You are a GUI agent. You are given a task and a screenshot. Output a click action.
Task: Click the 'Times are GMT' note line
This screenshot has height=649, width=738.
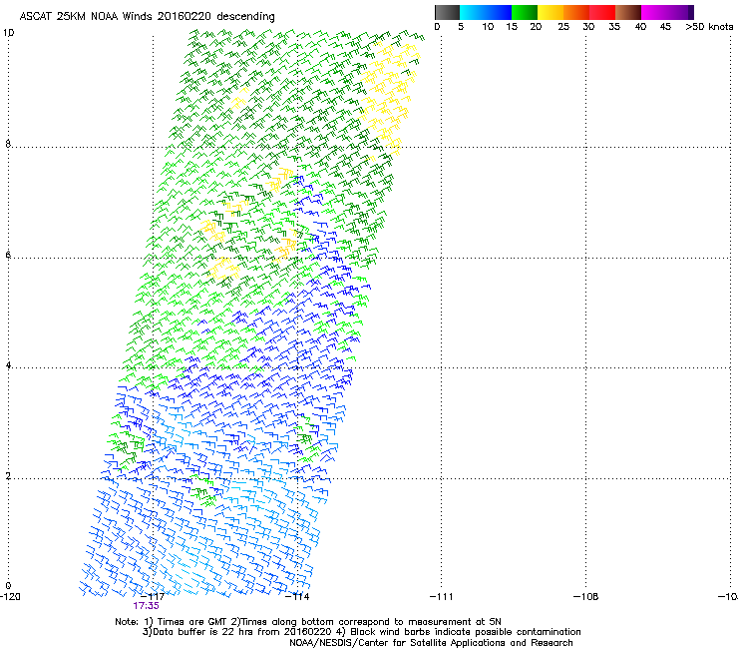pyautogui.click(x=308, y=622)
